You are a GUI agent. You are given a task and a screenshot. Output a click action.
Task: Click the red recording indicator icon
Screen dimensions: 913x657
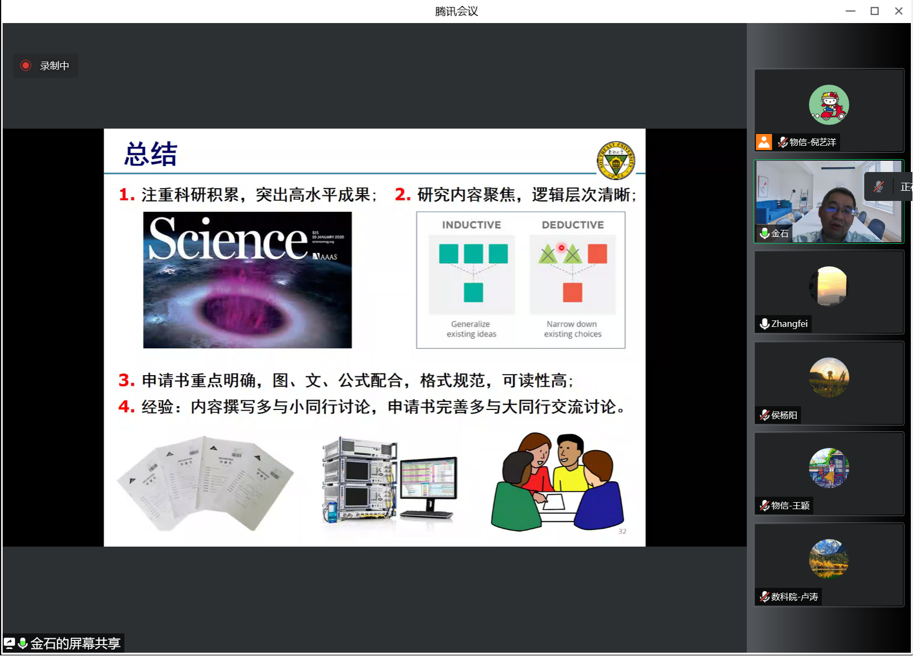pos(25,65)
